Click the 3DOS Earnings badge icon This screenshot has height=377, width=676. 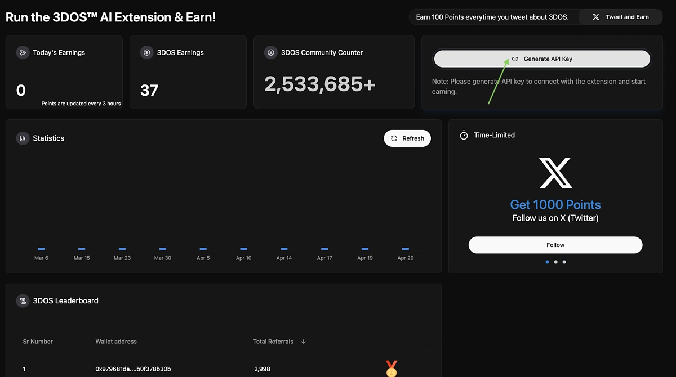(x=147, y=52)
